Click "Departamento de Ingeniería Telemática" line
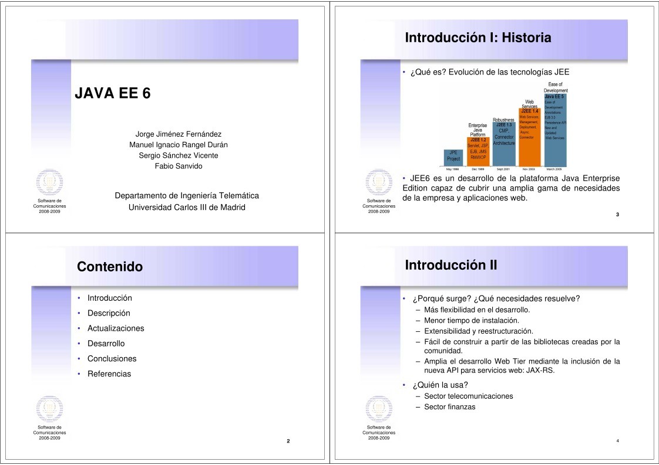 [187, 196]
